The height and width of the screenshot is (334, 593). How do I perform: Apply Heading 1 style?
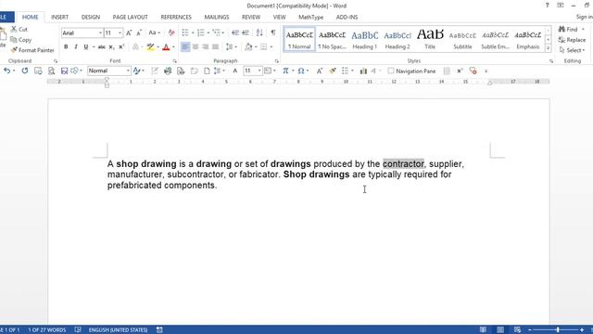tap(364, 39)
